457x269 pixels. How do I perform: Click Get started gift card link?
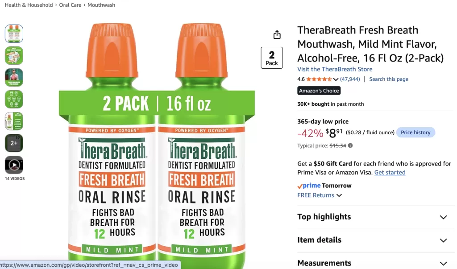pyautogui.click(x=390, y=172)
